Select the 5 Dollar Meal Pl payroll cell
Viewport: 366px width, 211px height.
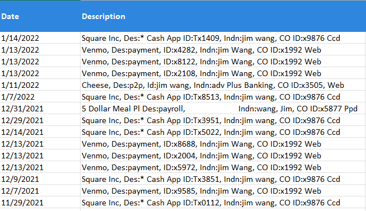tap(223, 109)
